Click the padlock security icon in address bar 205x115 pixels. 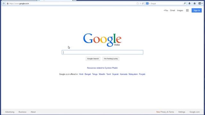click(x=8, y=4)
